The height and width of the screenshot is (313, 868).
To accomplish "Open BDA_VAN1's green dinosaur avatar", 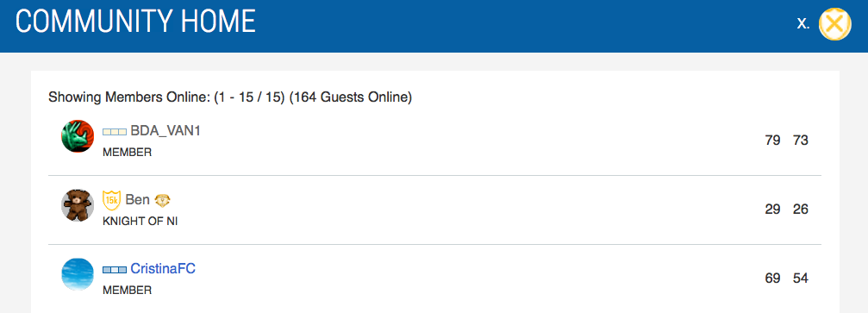I will point(78,135).
